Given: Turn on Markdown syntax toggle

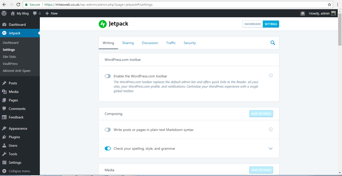Looking at the screenshot, I should 108,130.
